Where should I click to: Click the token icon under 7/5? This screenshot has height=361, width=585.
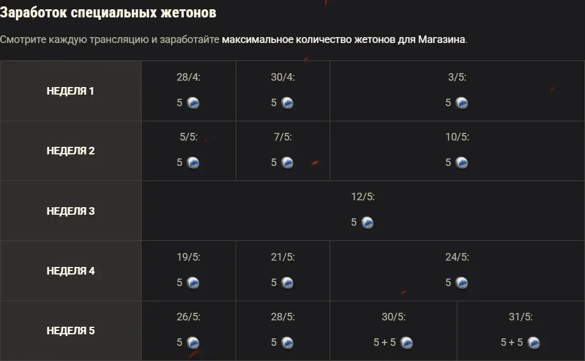tap(287, 163)
